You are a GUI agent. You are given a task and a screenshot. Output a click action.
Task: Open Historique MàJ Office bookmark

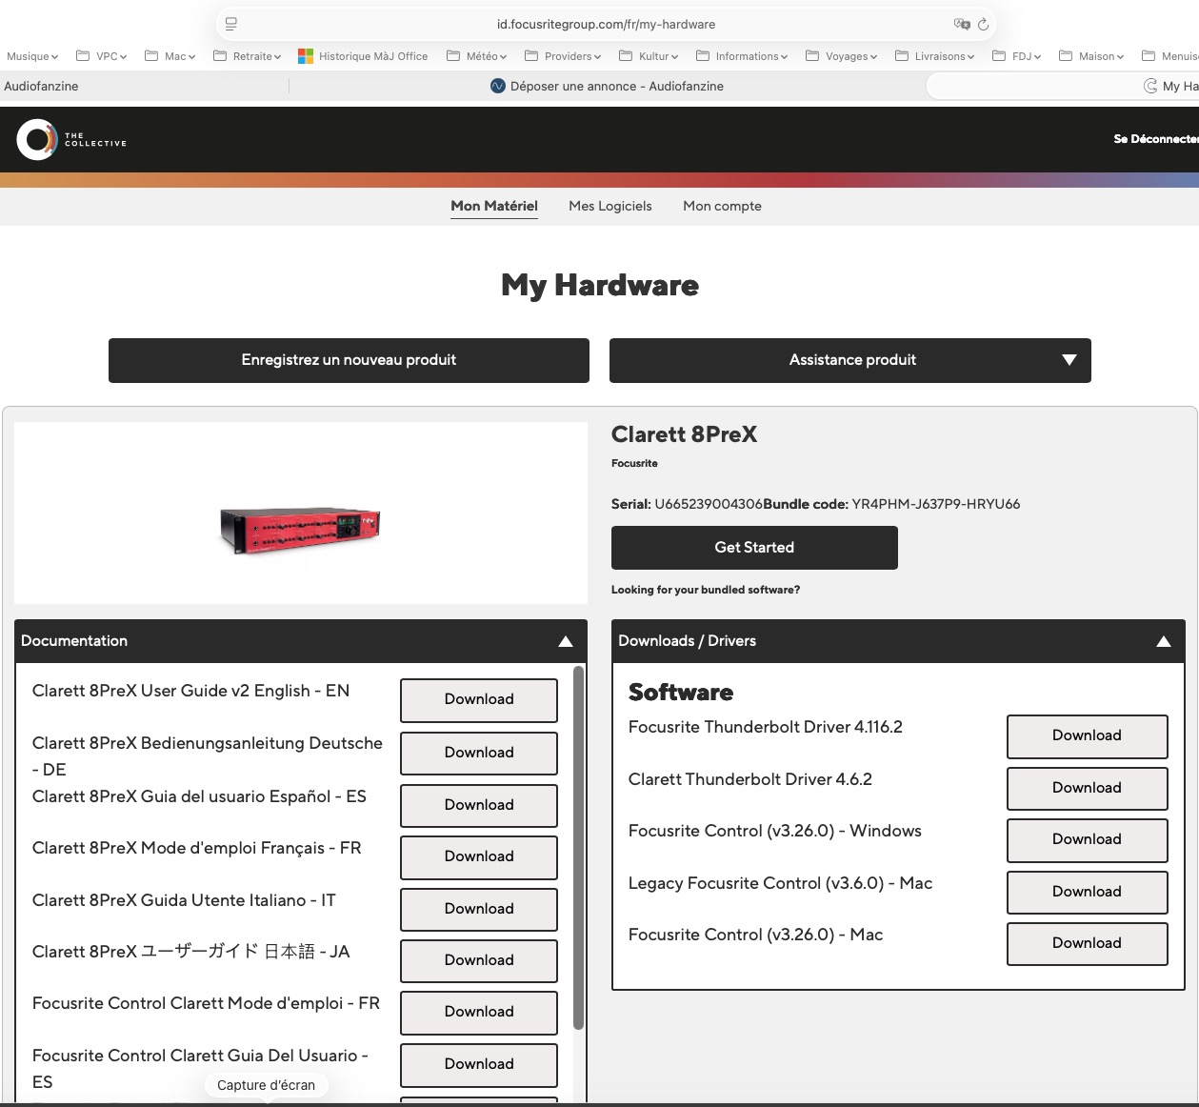(x=363, y=56)
